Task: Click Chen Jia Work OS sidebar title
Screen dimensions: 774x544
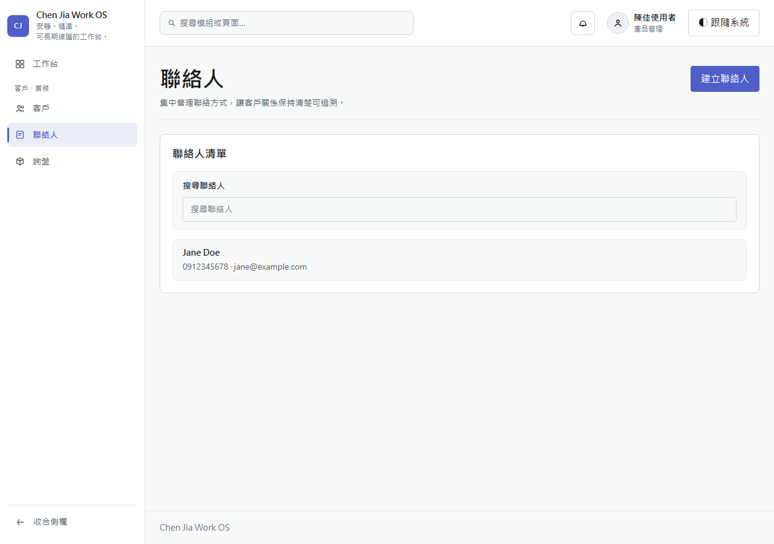Action: pyautogui.click(x=71, y=15)
